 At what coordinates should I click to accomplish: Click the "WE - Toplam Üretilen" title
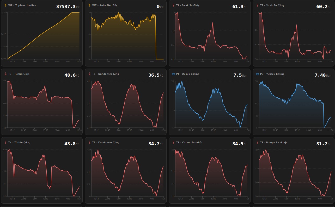pyautogui.click(x=22, y=5)
